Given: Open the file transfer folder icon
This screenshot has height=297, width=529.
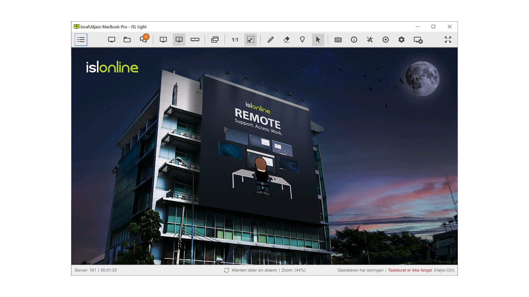Looking at the screenshot, I should tap(127, 40).
